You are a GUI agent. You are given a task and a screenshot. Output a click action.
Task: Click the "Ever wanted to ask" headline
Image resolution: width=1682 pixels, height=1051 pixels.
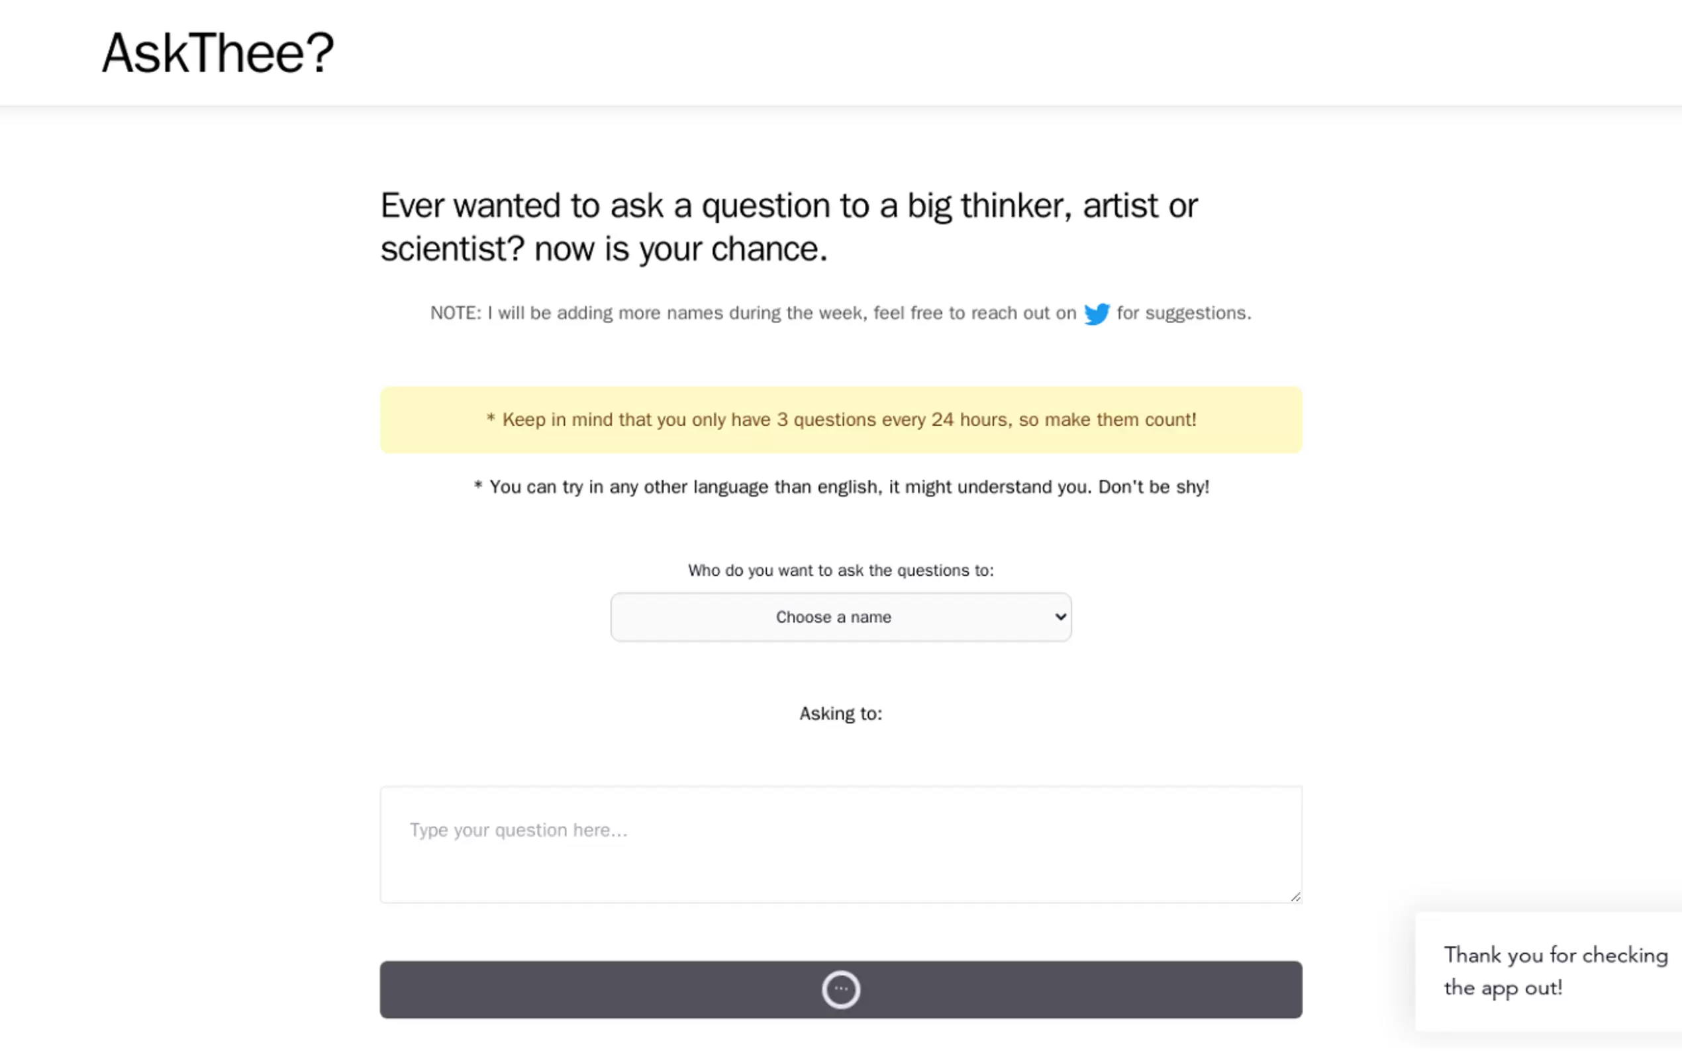tap(789, 206)
